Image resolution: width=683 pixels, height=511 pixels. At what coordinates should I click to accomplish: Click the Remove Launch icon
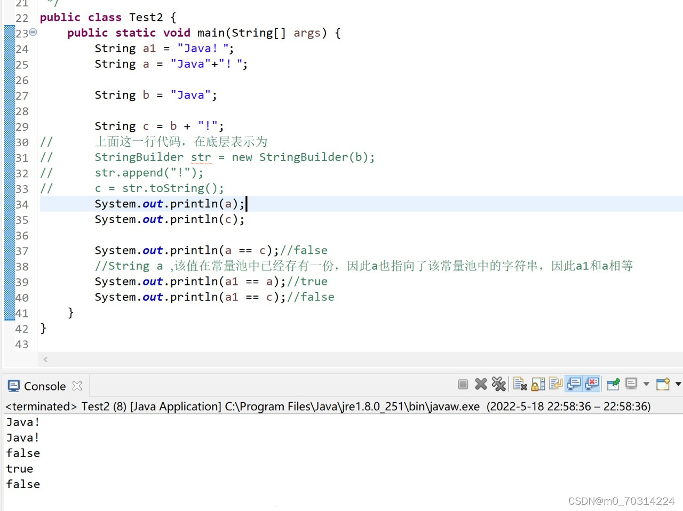click(x=481, y=384)
